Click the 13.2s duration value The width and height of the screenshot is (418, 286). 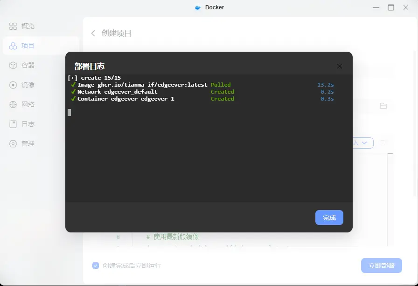(326, 85)
